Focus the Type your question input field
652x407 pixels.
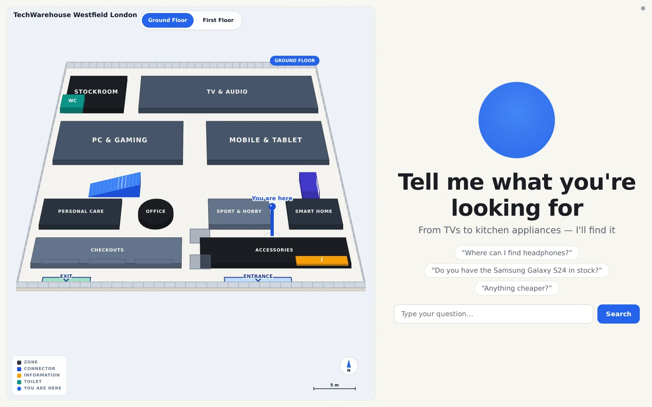pyautogui.click(x=493, y=314)
